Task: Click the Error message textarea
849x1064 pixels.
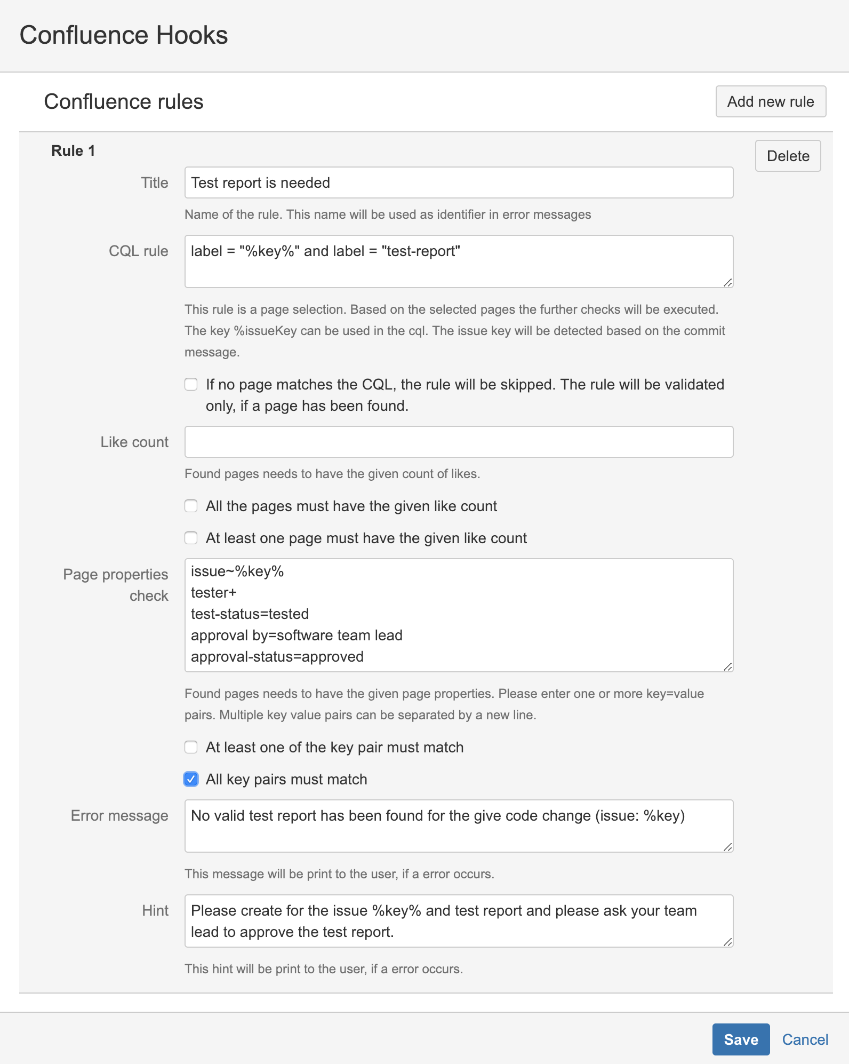Action: pos(459,825)
